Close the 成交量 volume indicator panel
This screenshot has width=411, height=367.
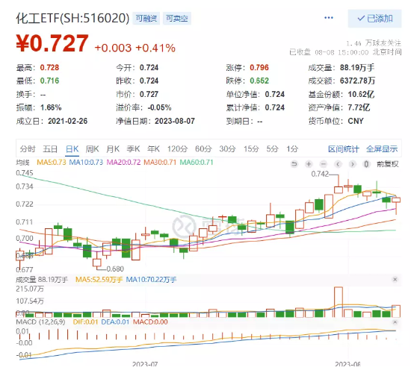(x=395, y=280)
